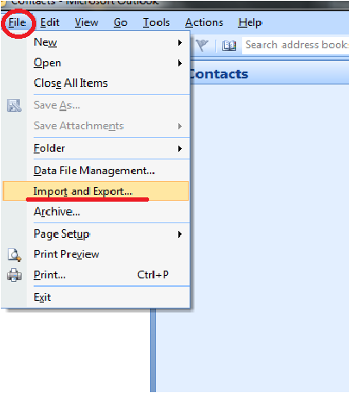349x393 pixels.
Task: Expand the New submenu arrow
Action: click(x=180, y=43)
